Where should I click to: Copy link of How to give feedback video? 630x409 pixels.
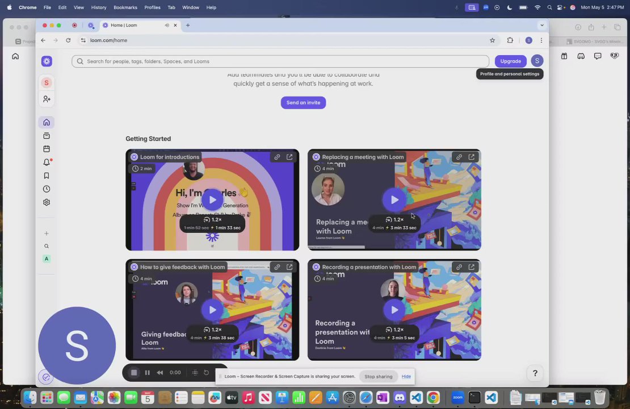[277, 266]
